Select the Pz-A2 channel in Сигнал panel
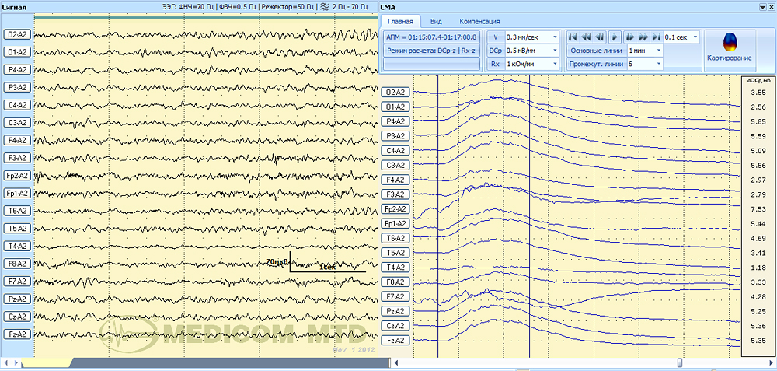777x371 pixels. 17,299
